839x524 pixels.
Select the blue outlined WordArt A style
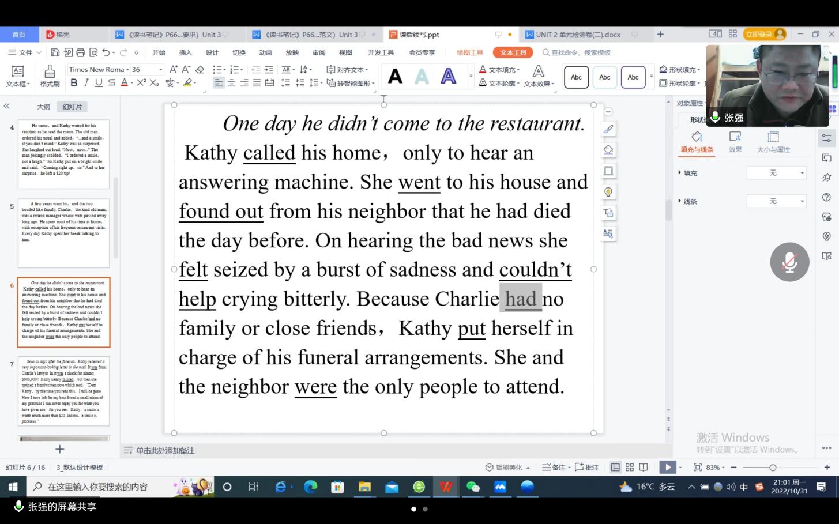[x=448, y=76]
